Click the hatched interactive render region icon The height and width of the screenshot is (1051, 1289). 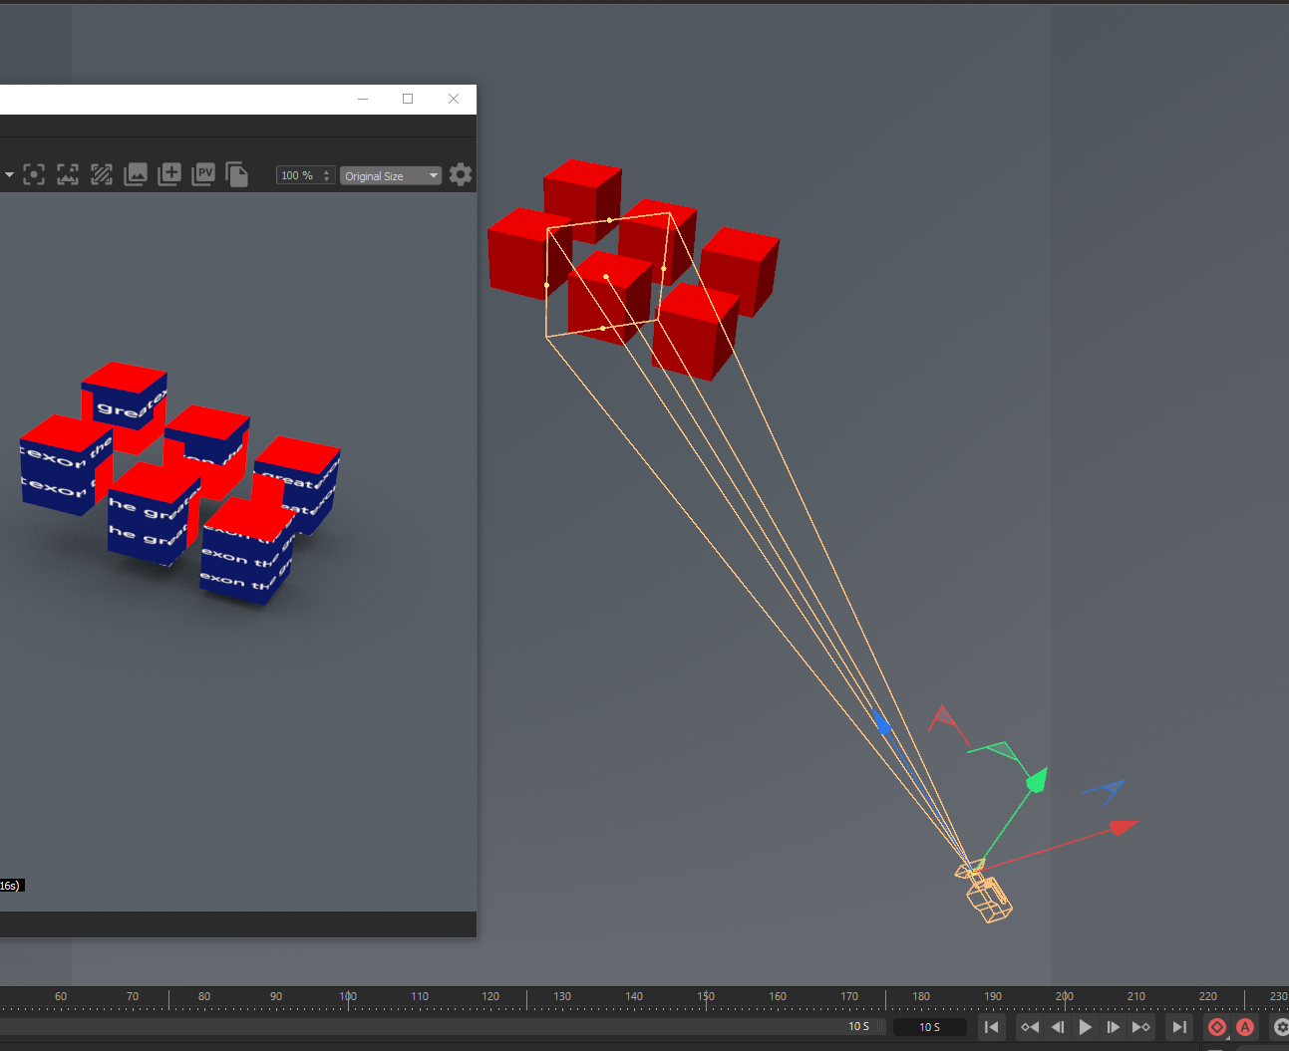(102, 175)
